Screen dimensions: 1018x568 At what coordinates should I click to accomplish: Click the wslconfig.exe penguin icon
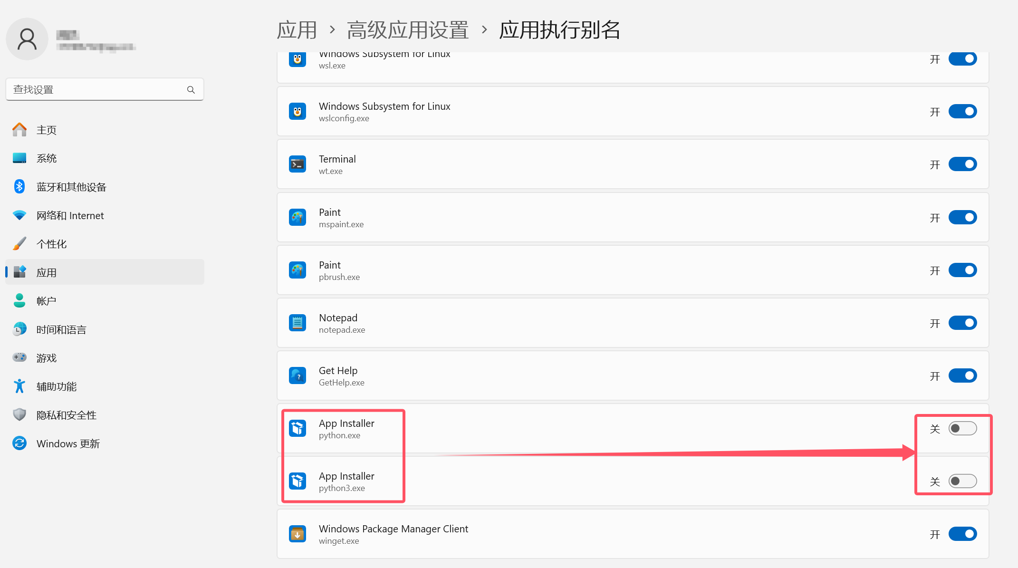[298, 112]
